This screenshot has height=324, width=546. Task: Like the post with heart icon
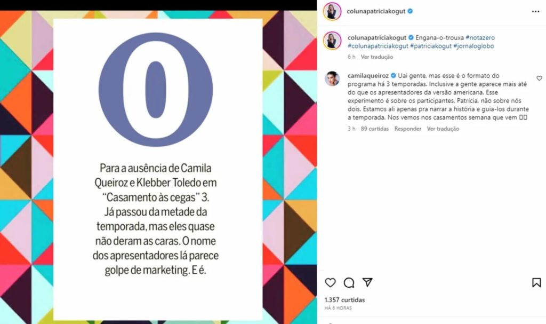coord(330,282)
